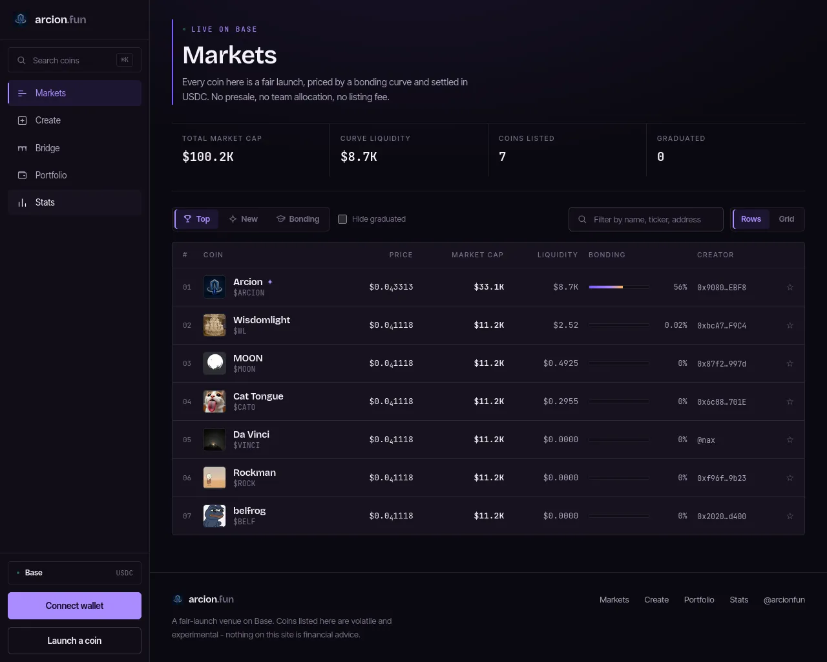Switch to Grid view
Screen dimensions: 827x662
pyautogui.click(x=786, y=219)
